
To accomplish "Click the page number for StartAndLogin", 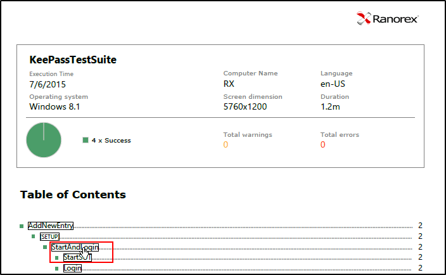I will coord(420,247).
